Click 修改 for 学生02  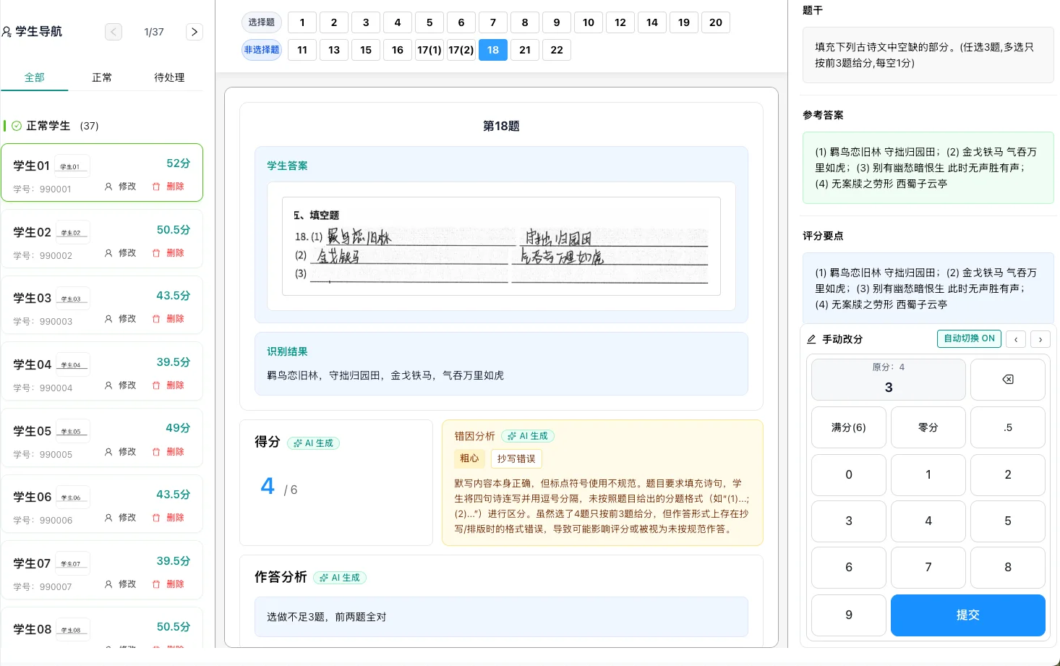tap(121, 253)
